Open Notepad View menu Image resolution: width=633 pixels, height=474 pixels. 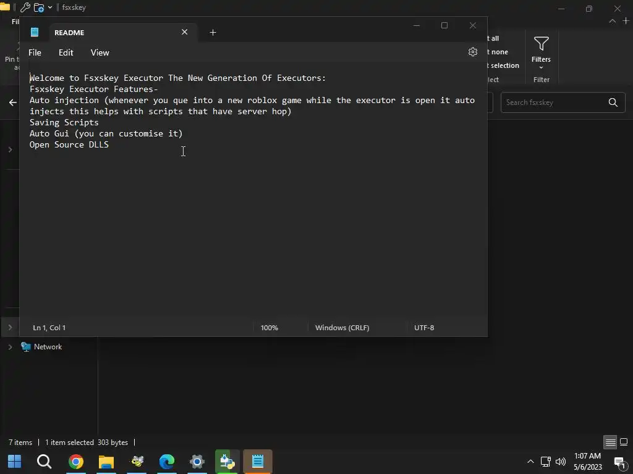click(100, 53)
